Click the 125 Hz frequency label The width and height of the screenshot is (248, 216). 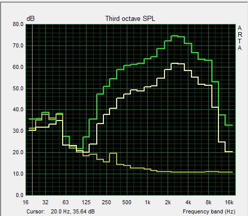(86, 202)
